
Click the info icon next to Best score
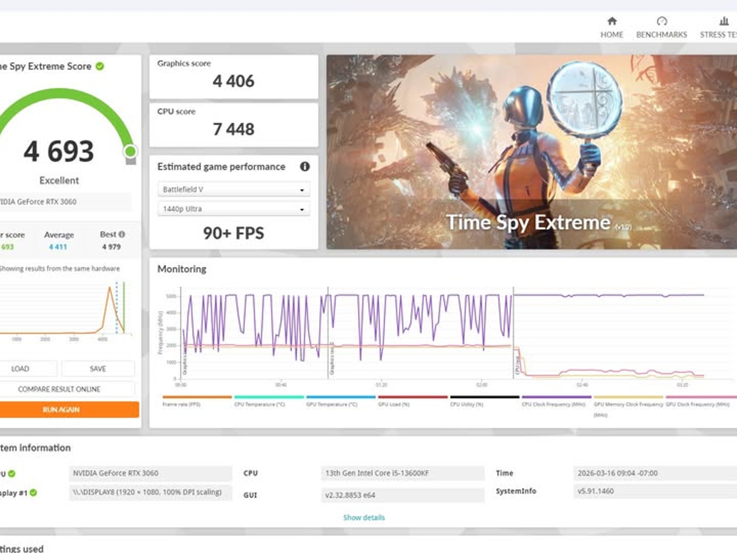pyautogui.click(x=122, y=234)
